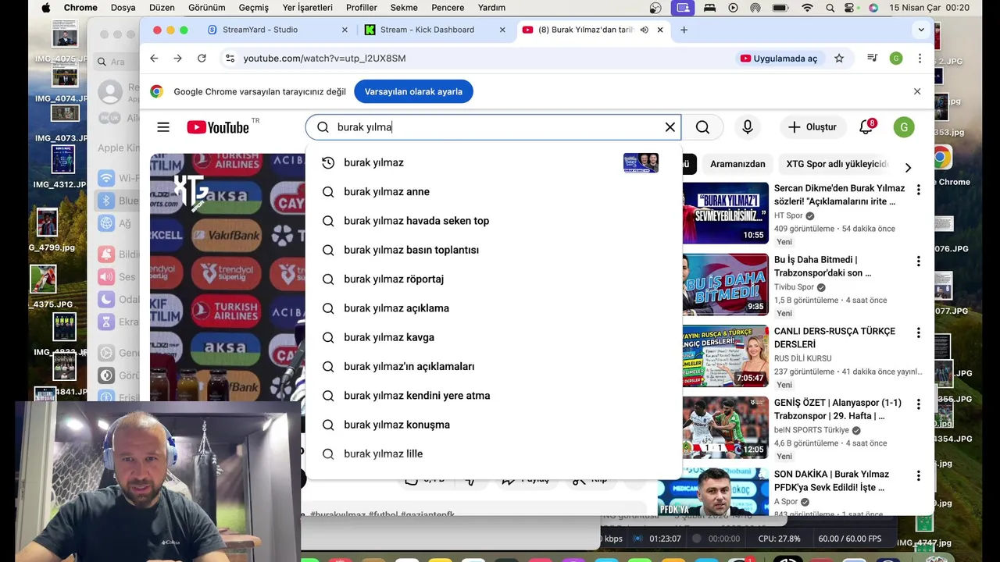This screenshot has width=1000, height=562.
Task: Open the Apple menu
Action: [45, 8]
